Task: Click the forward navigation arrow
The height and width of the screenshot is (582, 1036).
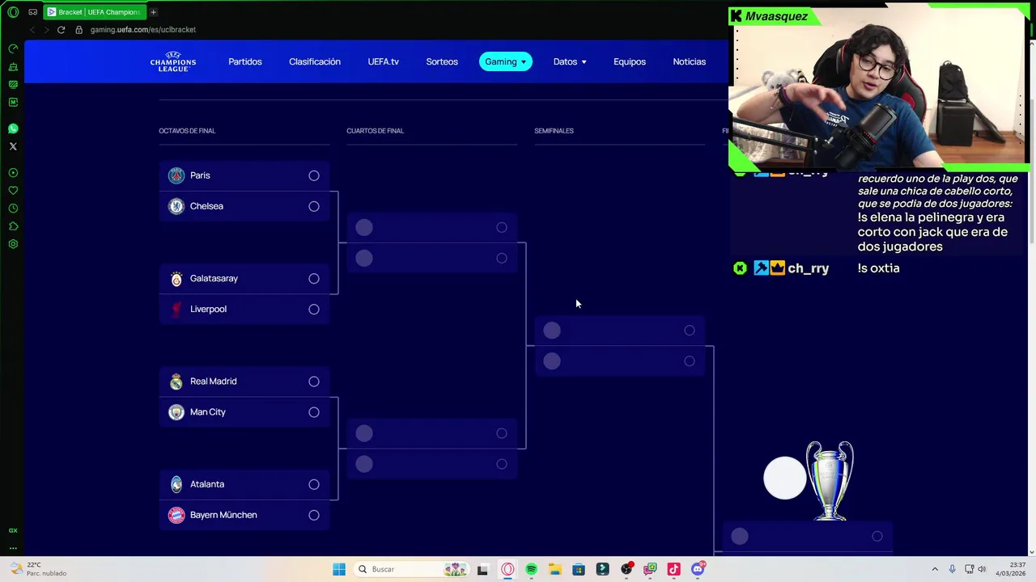Action: (46, 30)
